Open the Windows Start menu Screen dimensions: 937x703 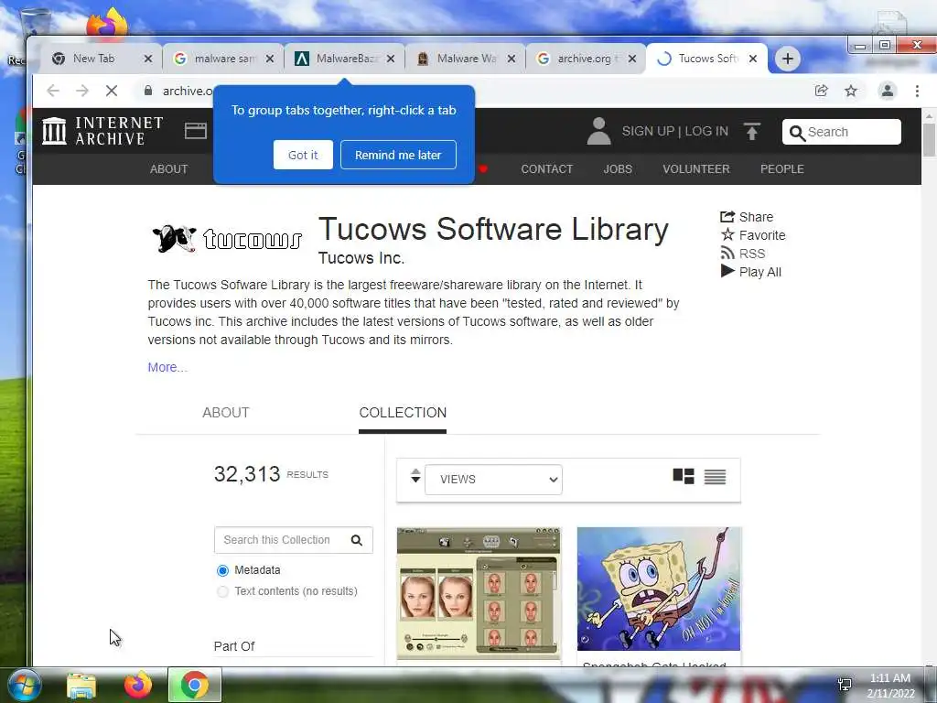[x=25, y=685]
